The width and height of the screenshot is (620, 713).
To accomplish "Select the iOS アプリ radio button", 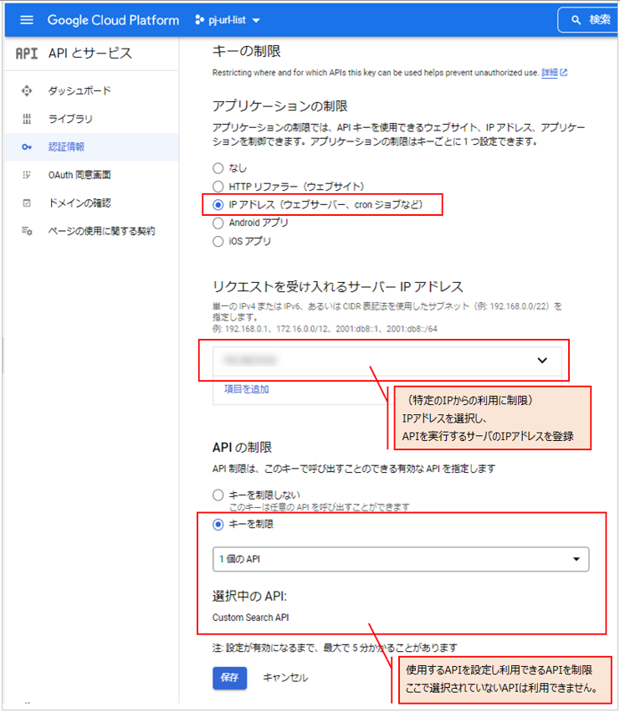I will pos(218,242).
